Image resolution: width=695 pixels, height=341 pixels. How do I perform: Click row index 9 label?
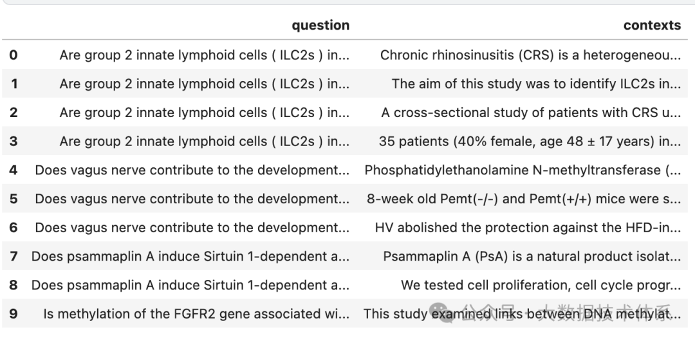13,314
